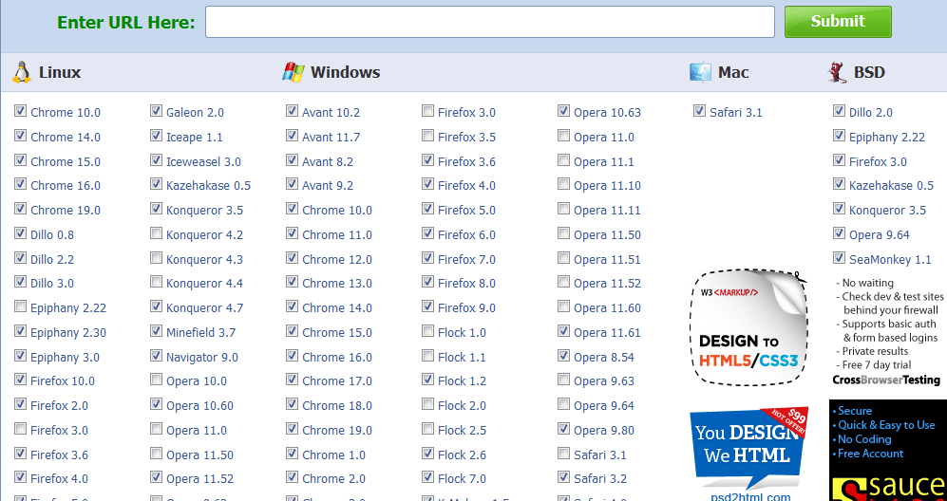This screenshot has height=501, width=947.
Task: Click the Enter URL text field
Action: [x=490, y=22]
